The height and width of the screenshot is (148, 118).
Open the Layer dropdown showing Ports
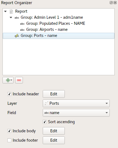coord(76,103)
